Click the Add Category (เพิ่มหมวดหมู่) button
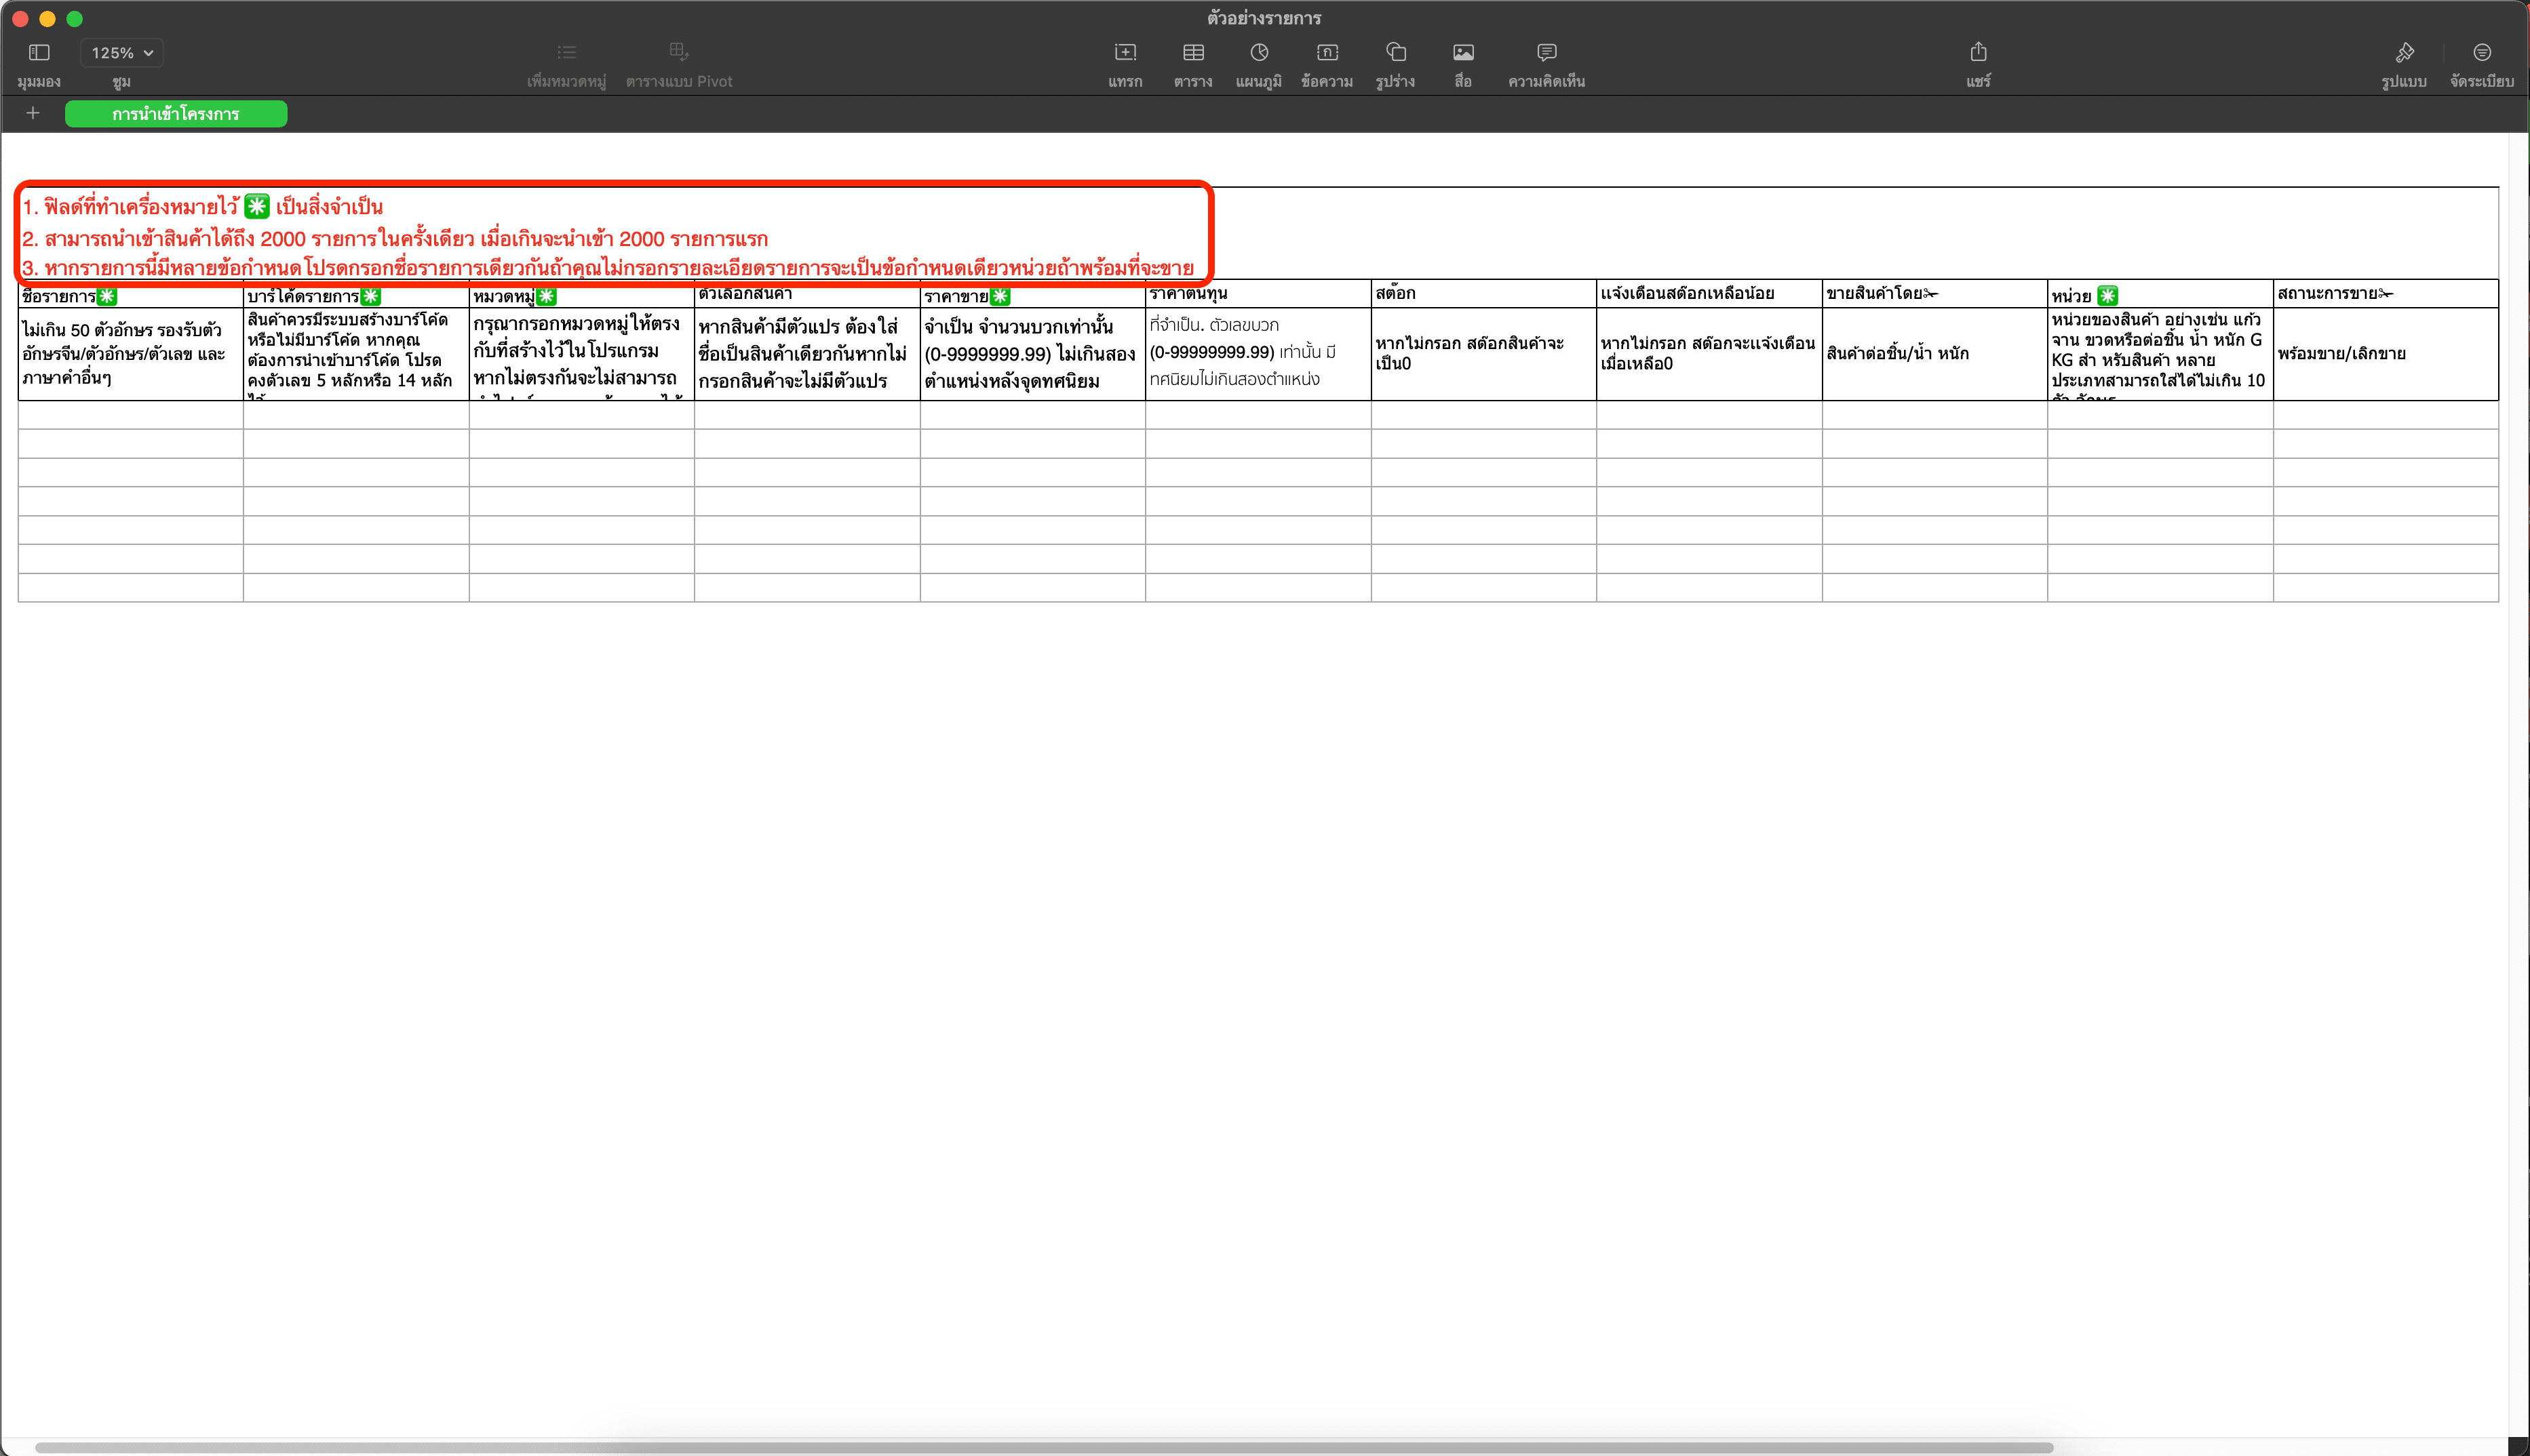Viewport: 2530px width, 1456px height. pyautogui.click(x=566, y=53)
